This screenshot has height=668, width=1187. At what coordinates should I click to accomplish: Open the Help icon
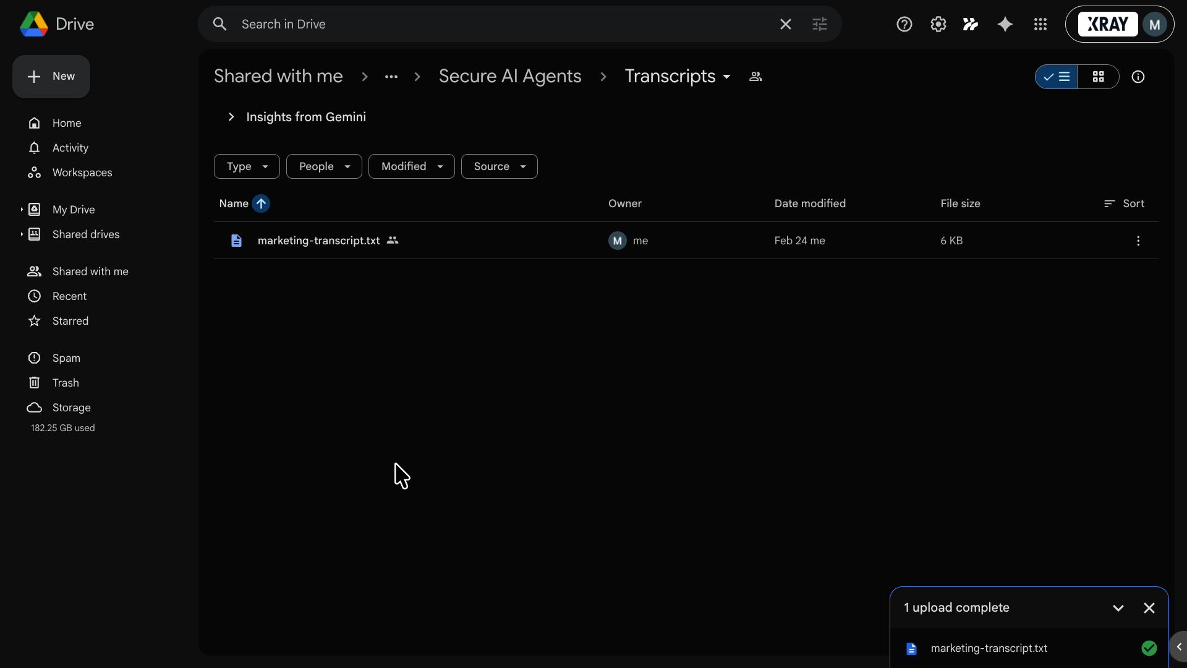(904, 24)
